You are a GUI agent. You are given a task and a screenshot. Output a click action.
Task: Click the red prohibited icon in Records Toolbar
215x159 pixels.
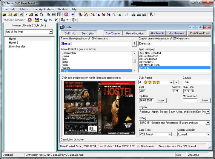(30, 20)
